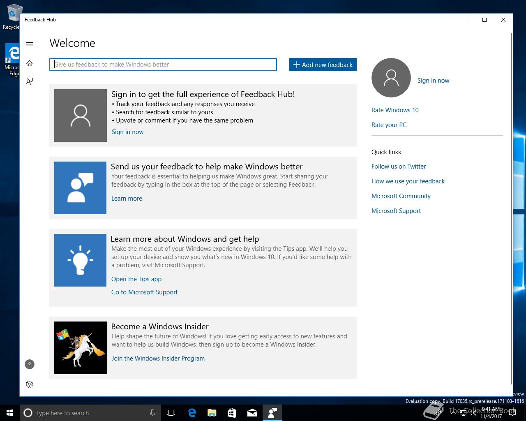The width and height of the screenshot is (526, 421).
Task: Go to Home in sidebar
Action: coord(29,63)
